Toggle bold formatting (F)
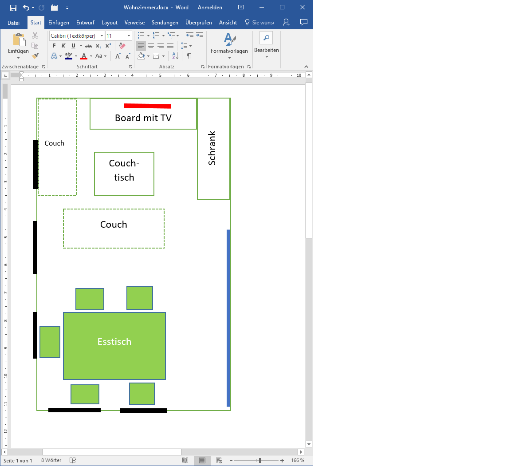This screenshot has height=466, width=511. (54, 46)
